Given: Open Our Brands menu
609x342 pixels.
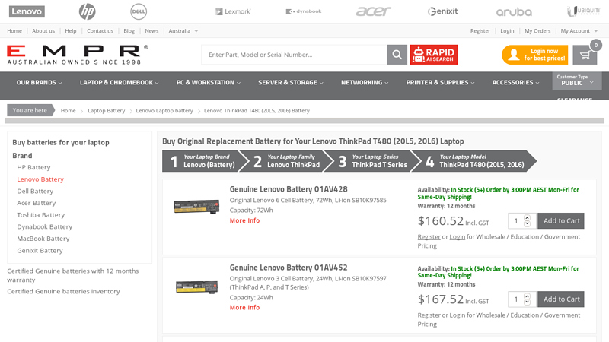Looking at the screenshot, I should pos(39,83).
